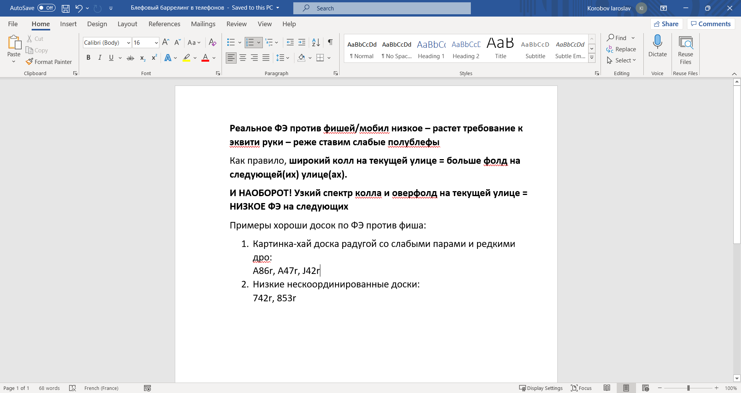Undo the last action
The image size is (741, 393).
coord(79,8)
